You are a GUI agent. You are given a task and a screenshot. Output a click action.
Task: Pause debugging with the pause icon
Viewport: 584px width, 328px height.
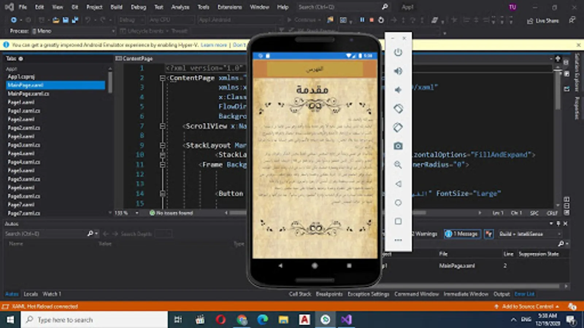pyautogui.click(x=362, y=20)
